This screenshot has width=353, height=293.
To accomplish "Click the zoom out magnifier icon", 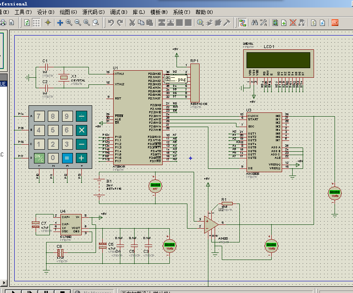I will pos(78,23).
